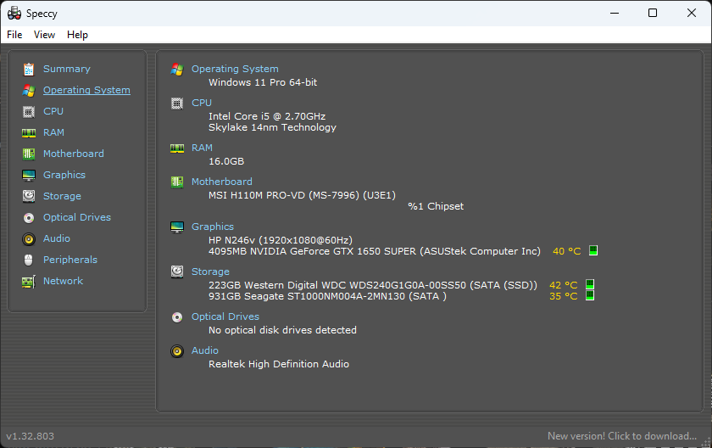Click the Summary clipboard icon in sidebar

(29, 70)
